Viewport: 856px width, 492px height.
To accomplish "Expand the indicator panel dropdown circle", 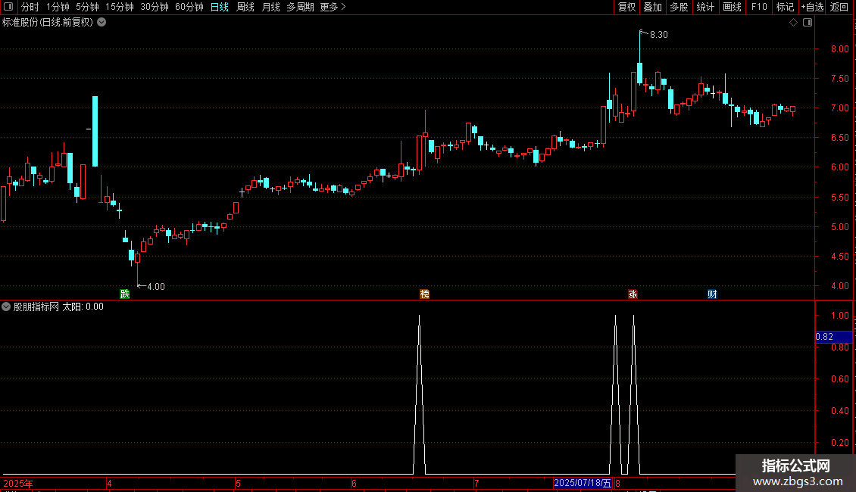I will 6,307.
